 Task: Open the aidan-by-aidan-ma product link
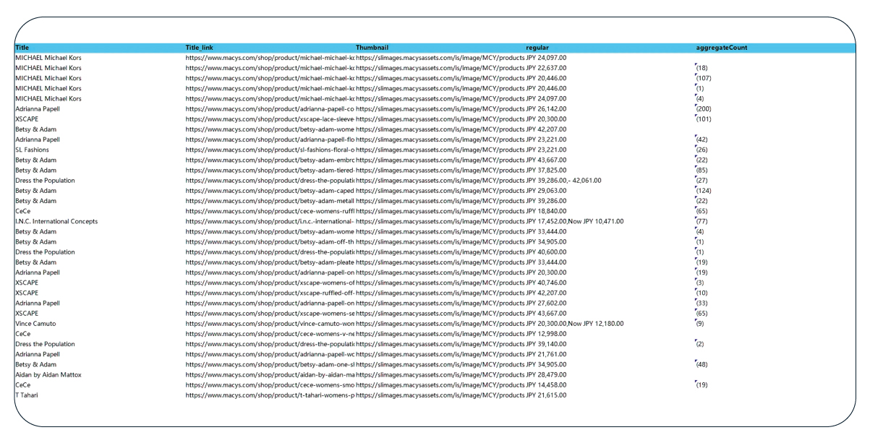270,375
